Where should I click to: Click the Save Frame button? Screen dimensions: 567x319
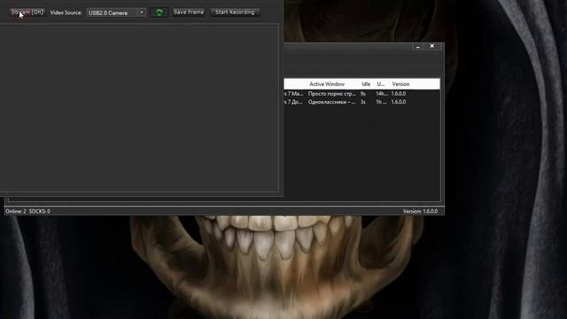point(189,12)
